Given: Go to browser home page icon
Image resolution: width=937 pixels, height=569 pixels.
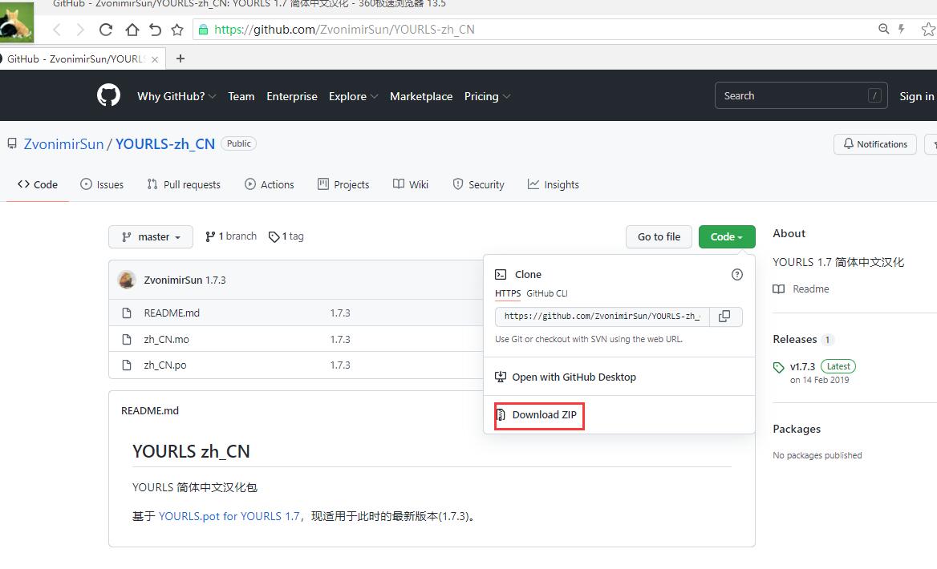Looking at the screenshot, I should (132, 30).
